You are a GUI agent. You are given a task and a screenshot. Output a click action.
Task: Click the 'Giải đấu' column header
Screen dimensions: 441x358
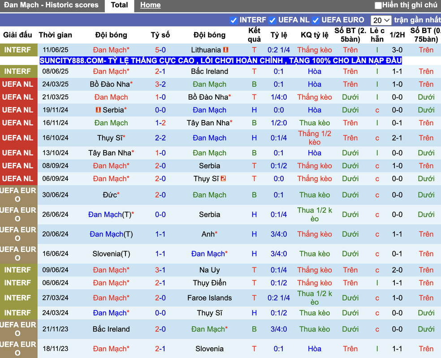[x=17, y=35]
